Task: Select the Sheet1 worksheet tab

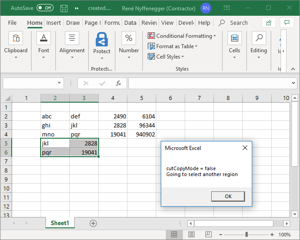Action: click(60, 223)
